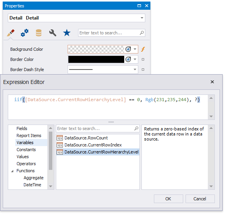Open the Data tab with the database icon
This screenshot has width=225, height=214.
pos(39,33)
